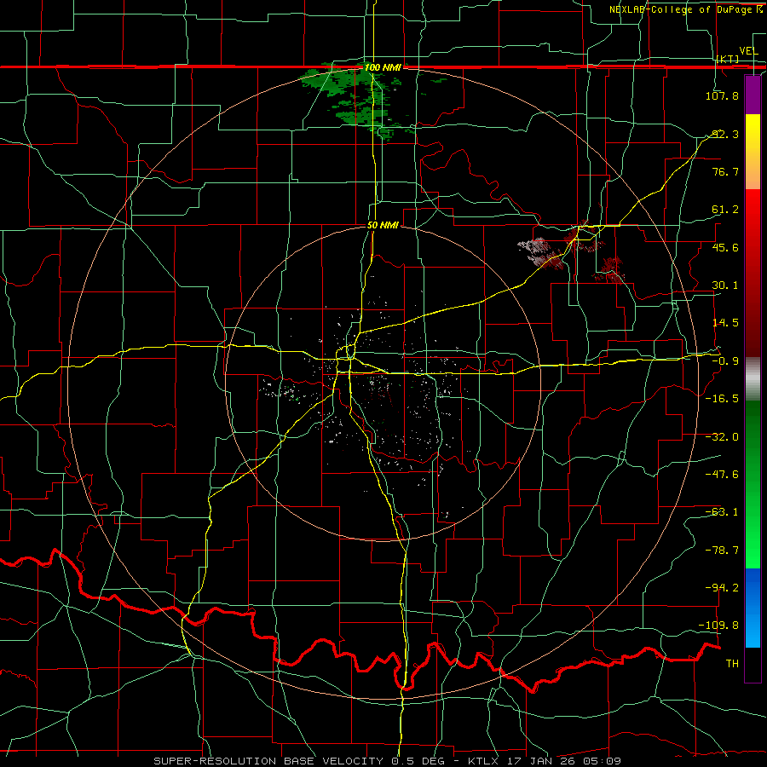Click the blue segment of the color bar
The height and width of the screenshot is (767, 767).
(x=753, y=608)
